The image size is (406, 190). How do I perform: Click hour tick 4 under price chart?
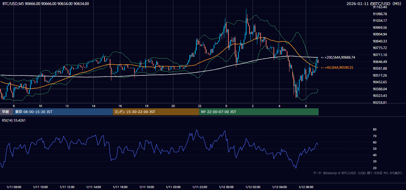pos(279,106)
